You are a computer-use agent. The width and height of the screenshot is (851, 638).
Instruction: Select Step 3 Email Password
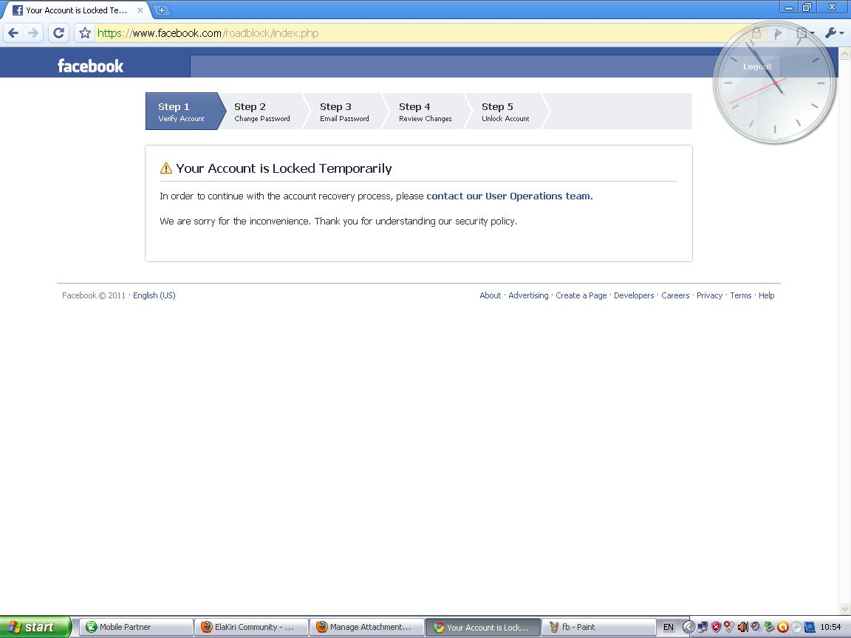pyautogui.click(x=344, y=112)
